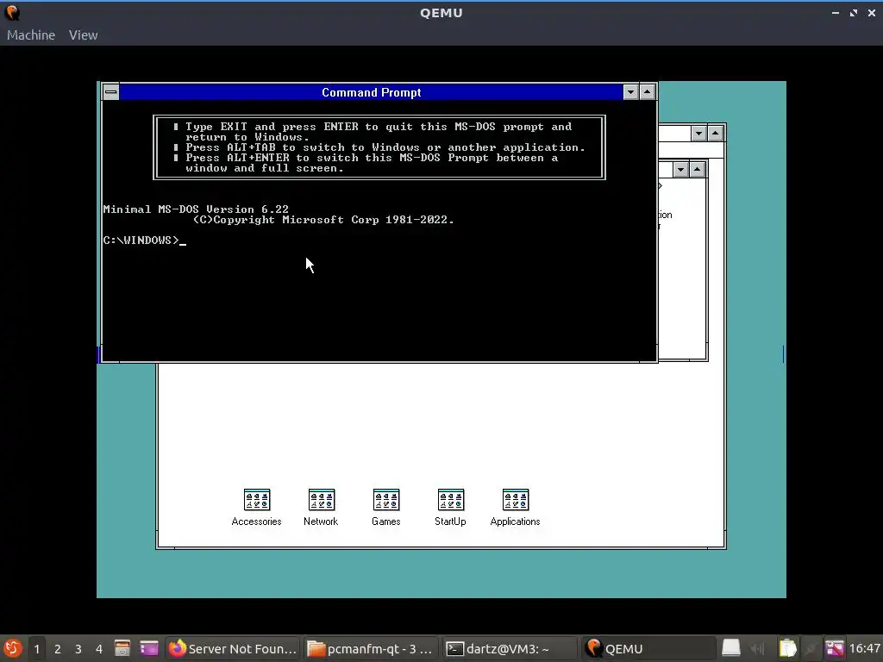The image size is (883, 662).
Task: Click the QEMU logo icon in title bar
Action: pyautogui.click(x=12, y=12)
